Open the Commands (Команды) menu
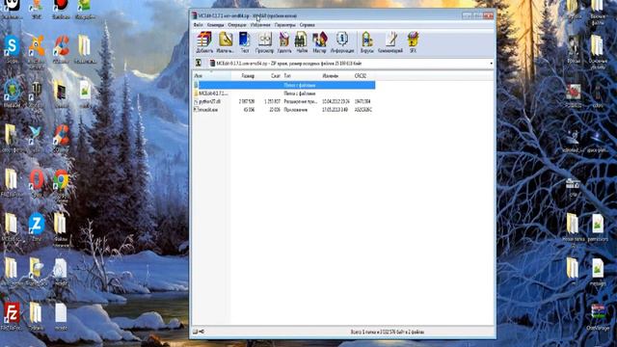 point(215,25)
